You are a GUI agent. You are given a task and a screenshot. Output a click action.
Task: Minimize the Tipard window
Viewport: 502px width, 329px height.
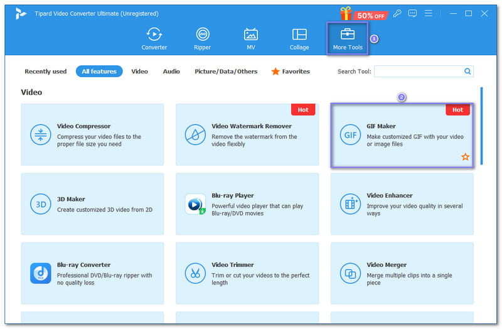click(x=453, y=13)
